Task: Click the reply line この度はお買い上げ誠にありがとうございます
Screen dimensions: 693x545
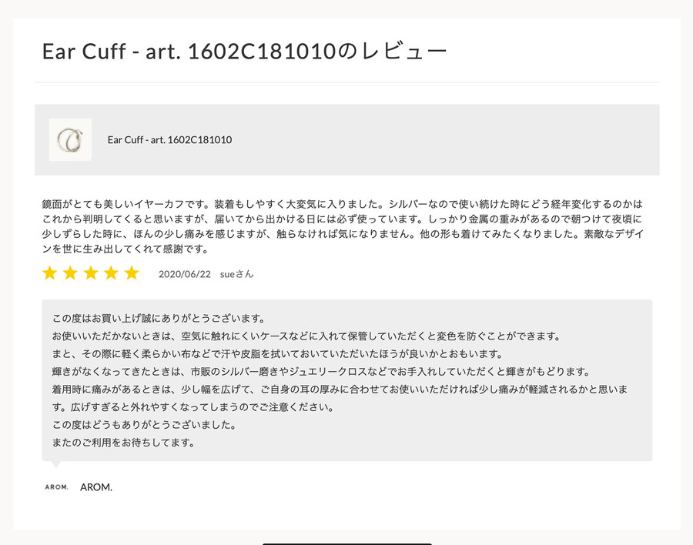Action: point(159,318)
